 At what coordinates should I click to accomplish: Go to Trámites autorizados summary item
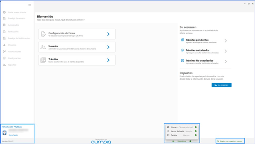pos(204,51)
